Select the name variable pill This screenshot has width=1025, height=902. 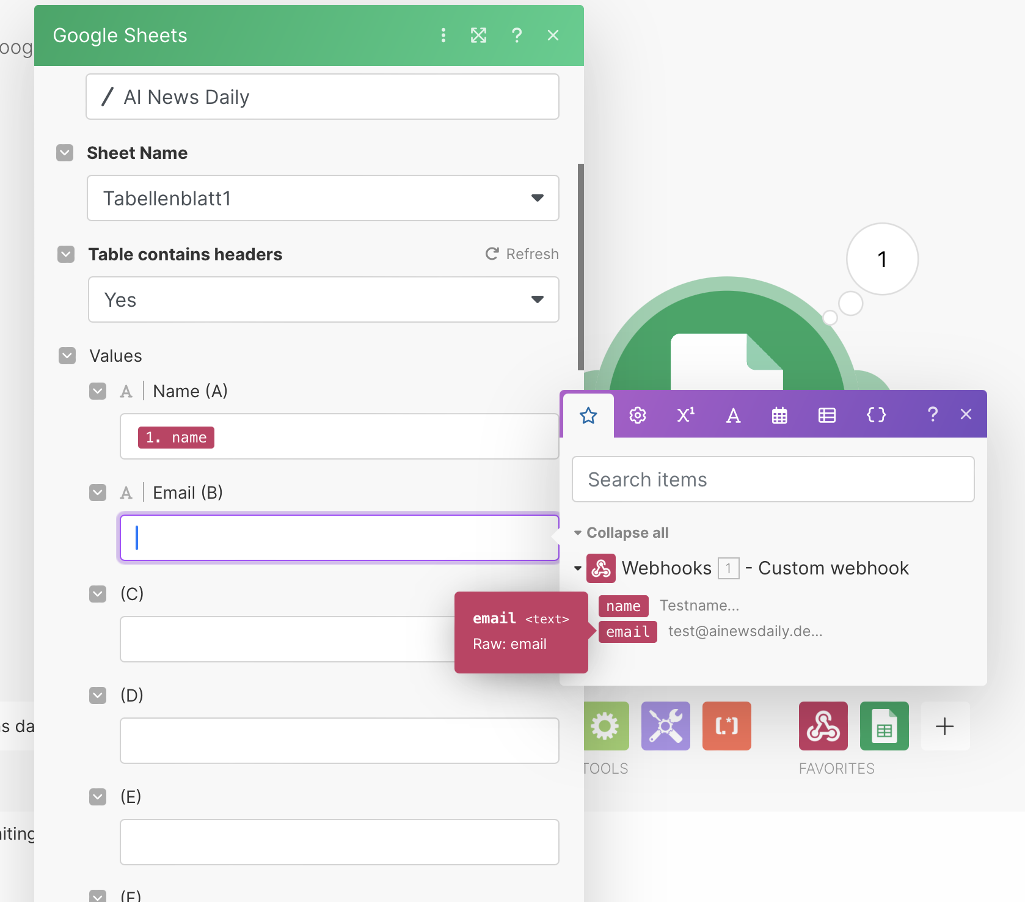pyautogui.click(x=623, y=606)
